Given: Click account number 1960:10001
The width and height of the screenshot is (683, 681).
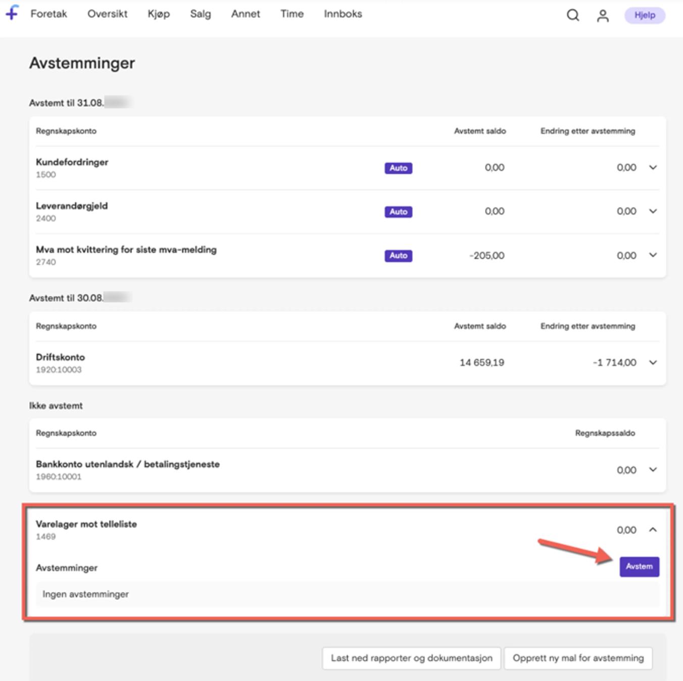Looking at the screenshot, I should (59, 477).
